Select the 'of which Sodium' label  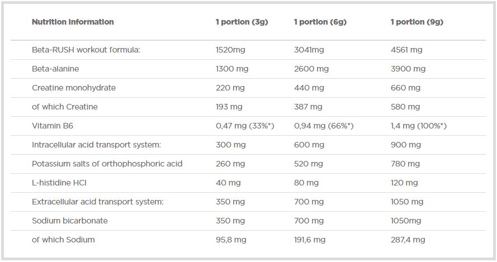click(x=63, y=240)
